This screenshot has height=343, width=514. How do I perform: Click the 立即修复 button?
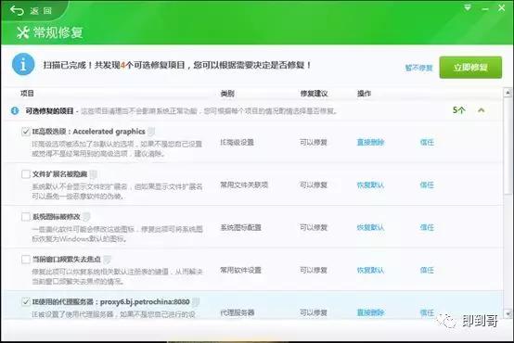(470, 68)
